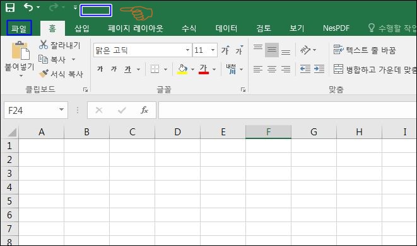Apply the red font color 가

coord(204,69)
